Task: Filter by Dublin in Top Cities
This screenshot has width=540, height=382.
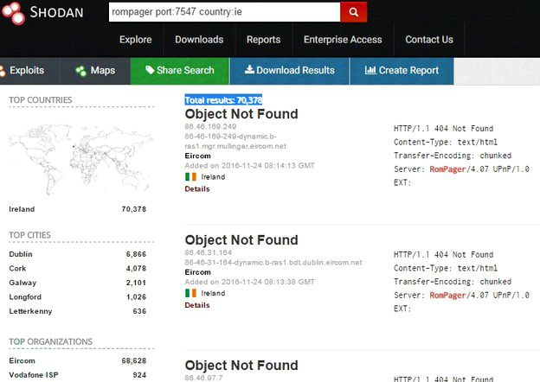Action: point(21,254)
